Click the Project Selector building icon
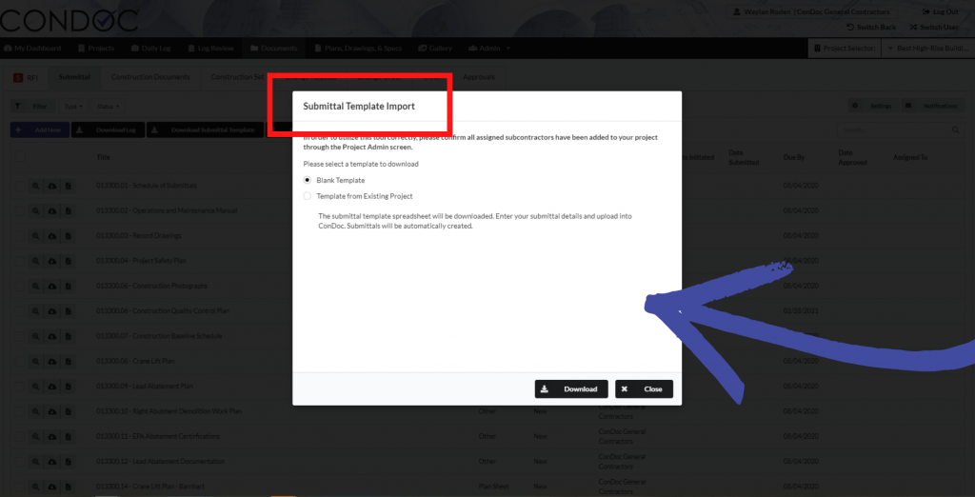975x497 pixels. click(x=816, y=48)
